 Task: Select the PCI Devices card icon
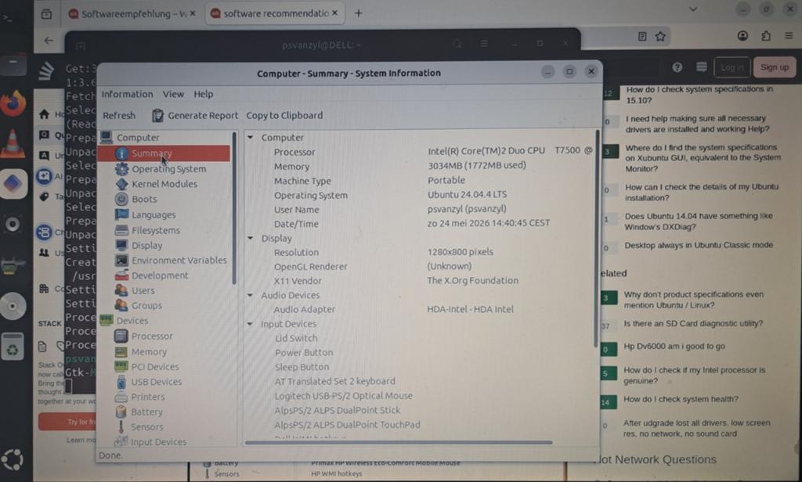coord(121,366)
